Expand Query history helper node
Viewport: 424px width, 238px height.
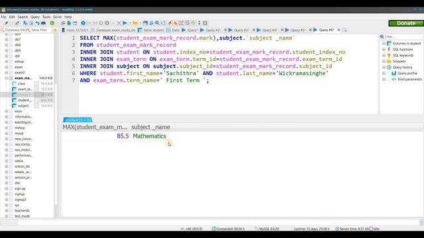point(384,67)
